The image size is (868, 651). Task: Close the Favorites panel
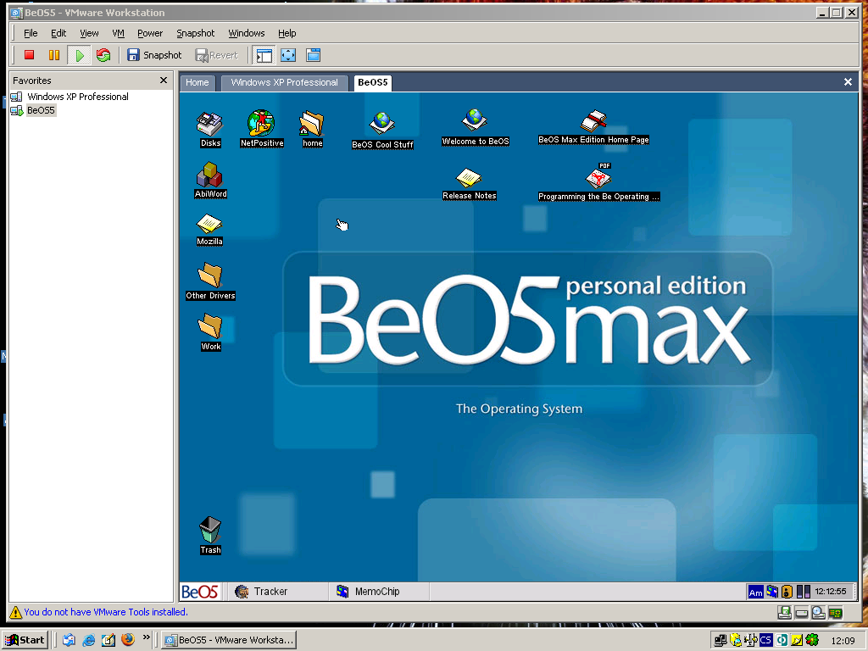coord(164,81)
